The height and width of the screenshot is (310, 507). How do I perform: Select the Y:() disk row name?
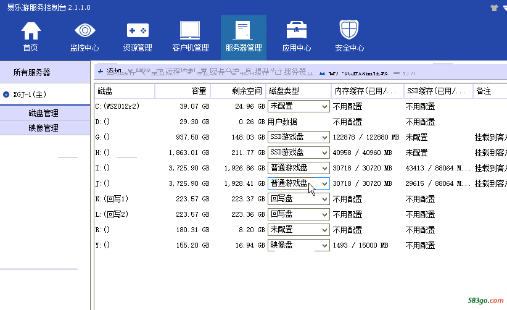click(x=102, y=245)
